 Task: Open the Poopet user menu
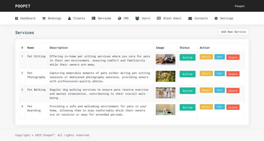(240, 6)
